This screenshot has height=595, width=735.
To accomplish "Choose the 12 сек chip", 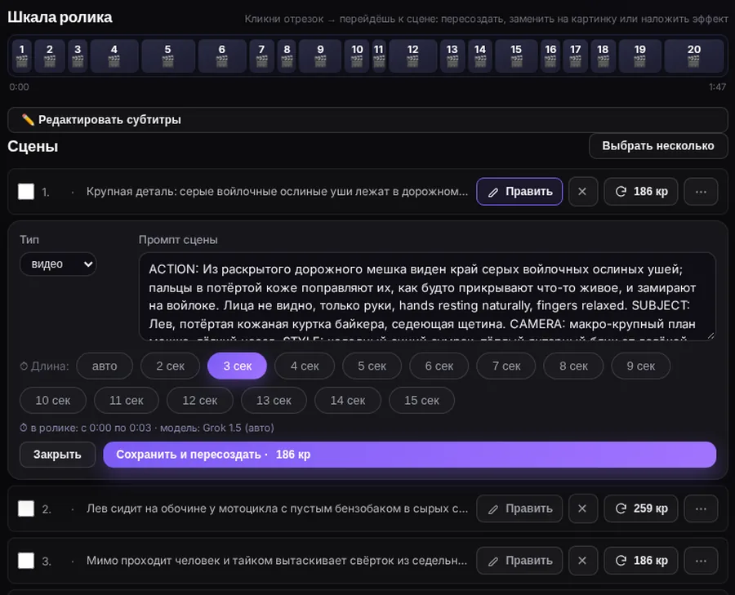I will tap(200, 401).
